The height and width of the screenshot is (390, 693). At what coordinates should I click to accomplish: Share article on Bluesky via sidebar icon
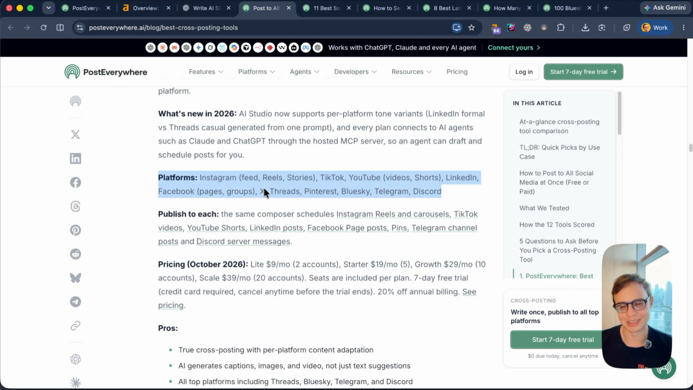pos(75,278)
